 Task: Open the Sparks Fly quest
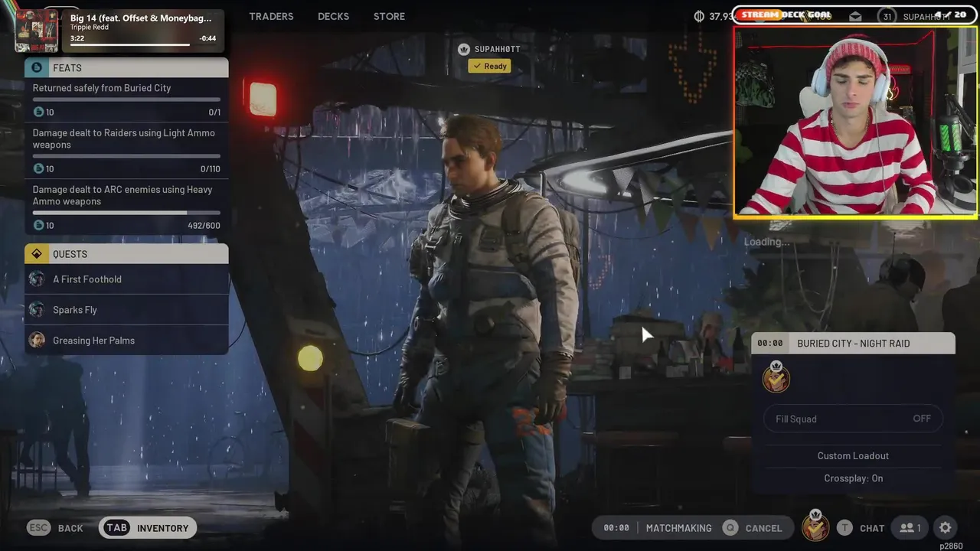pyautogui.click(x=126, y=310)
